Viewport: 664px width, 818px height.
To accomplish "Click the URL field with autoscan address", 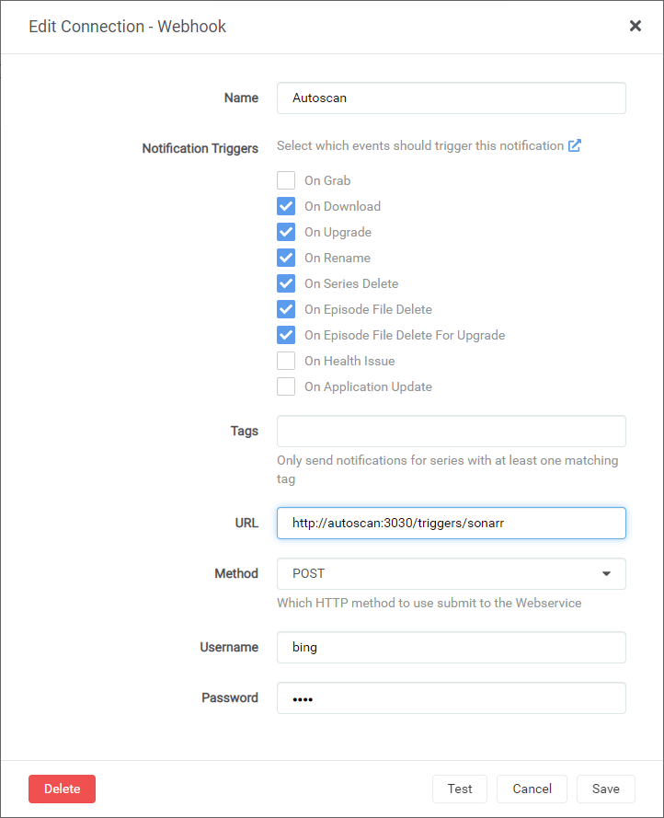I will (451, 523).
